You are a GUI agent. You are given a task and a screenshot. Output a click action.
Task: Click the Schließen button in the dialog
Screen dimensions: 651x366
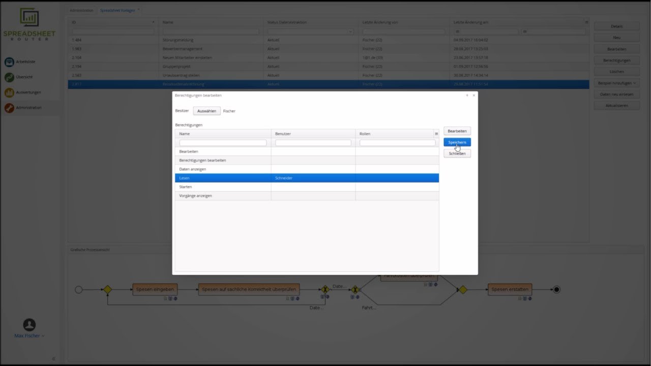click(x=457, y=154)
